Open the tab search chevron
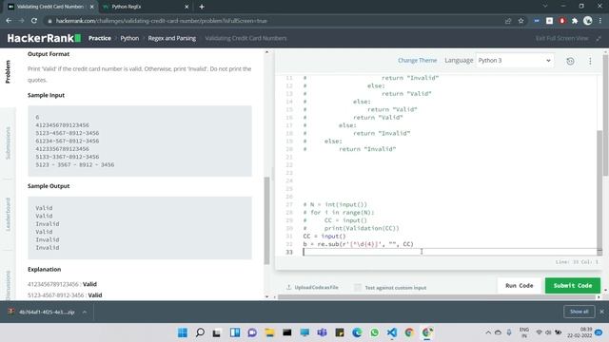 pyautogui.click(x=545, y=7)
